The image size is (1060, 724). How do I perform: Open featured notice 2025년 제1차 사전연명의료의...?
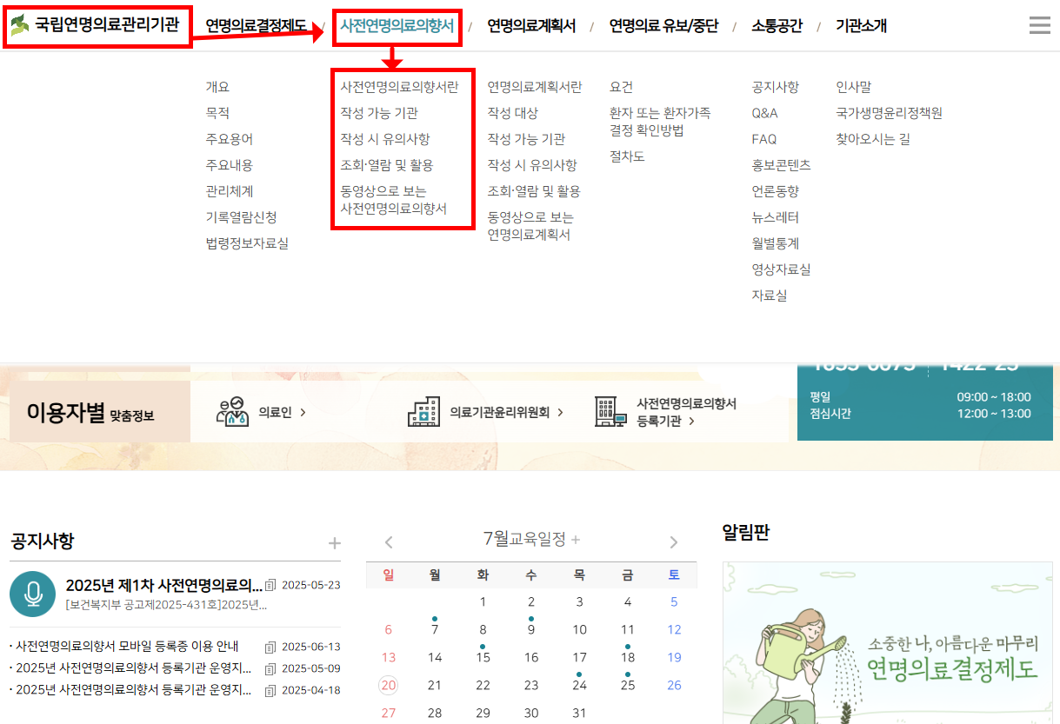(164, 585)
